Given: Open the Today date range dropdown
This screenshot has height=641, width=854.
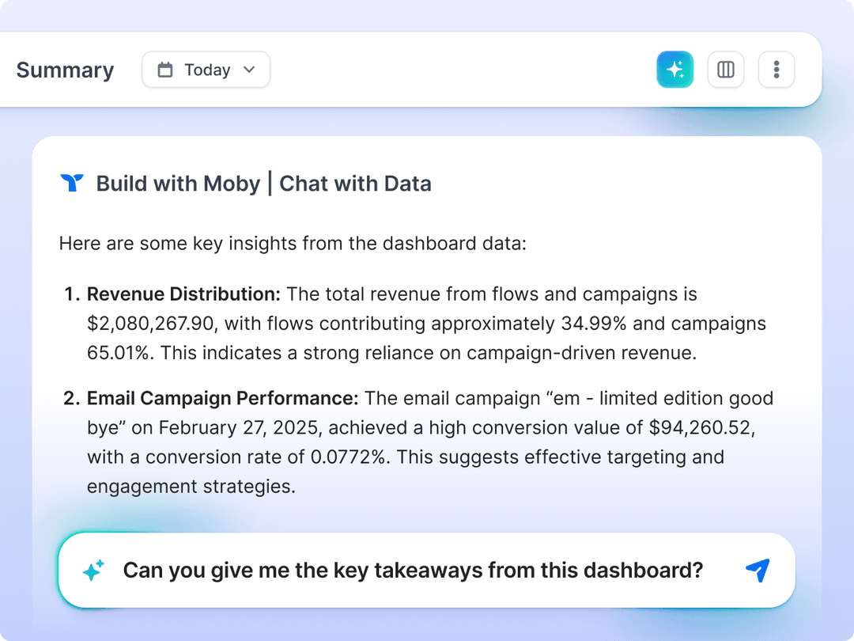Looking at the screenshot, I should [x=206, y=69].
